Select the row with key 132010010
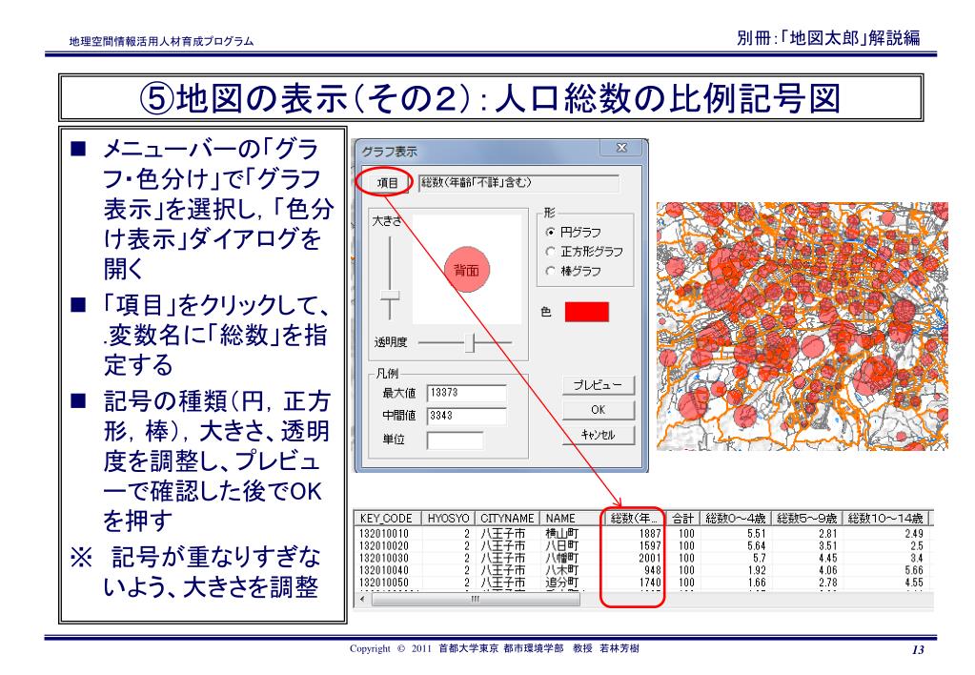Viewport: 975px width, 675px height. point(643,533)
